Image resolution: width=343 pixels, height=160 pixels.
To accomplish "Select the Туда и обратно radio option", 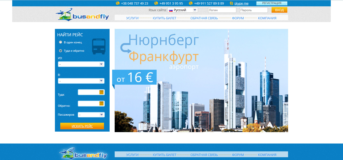I will [61, 50].
